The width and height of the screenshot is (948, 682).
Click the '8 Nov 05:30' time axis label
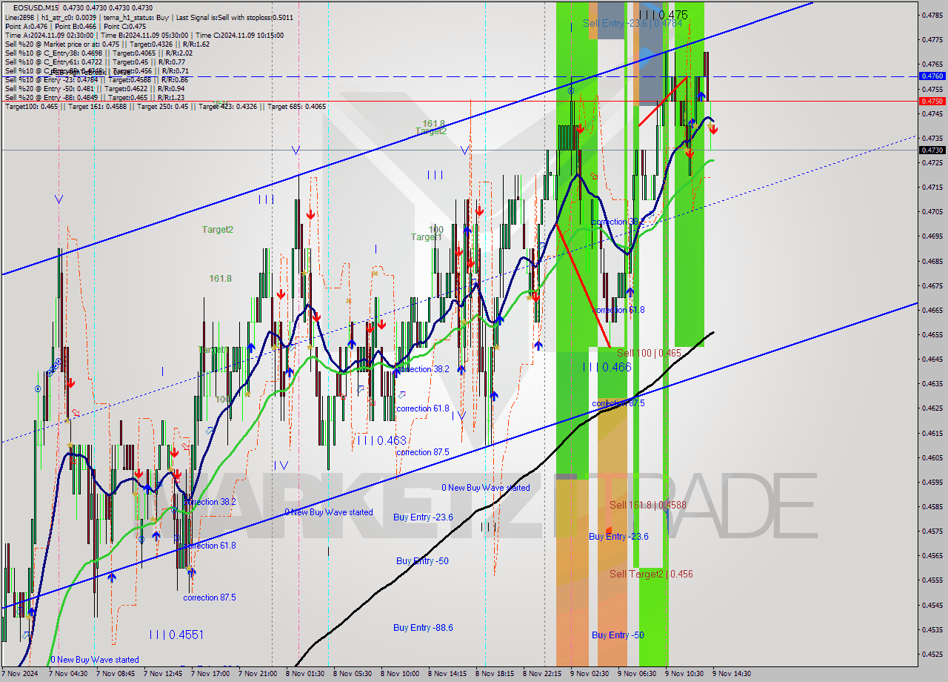click(x=352, y=674)
